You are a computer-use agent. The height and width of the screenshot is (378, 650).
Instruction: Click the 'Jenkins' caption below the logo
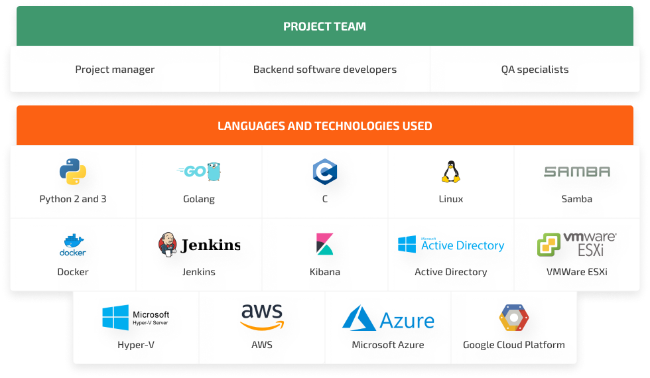(199, 272)
